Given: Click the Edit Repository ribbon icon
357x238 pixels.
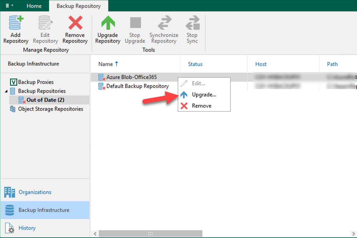Looking at the screenshot, I should click(45, 23).
